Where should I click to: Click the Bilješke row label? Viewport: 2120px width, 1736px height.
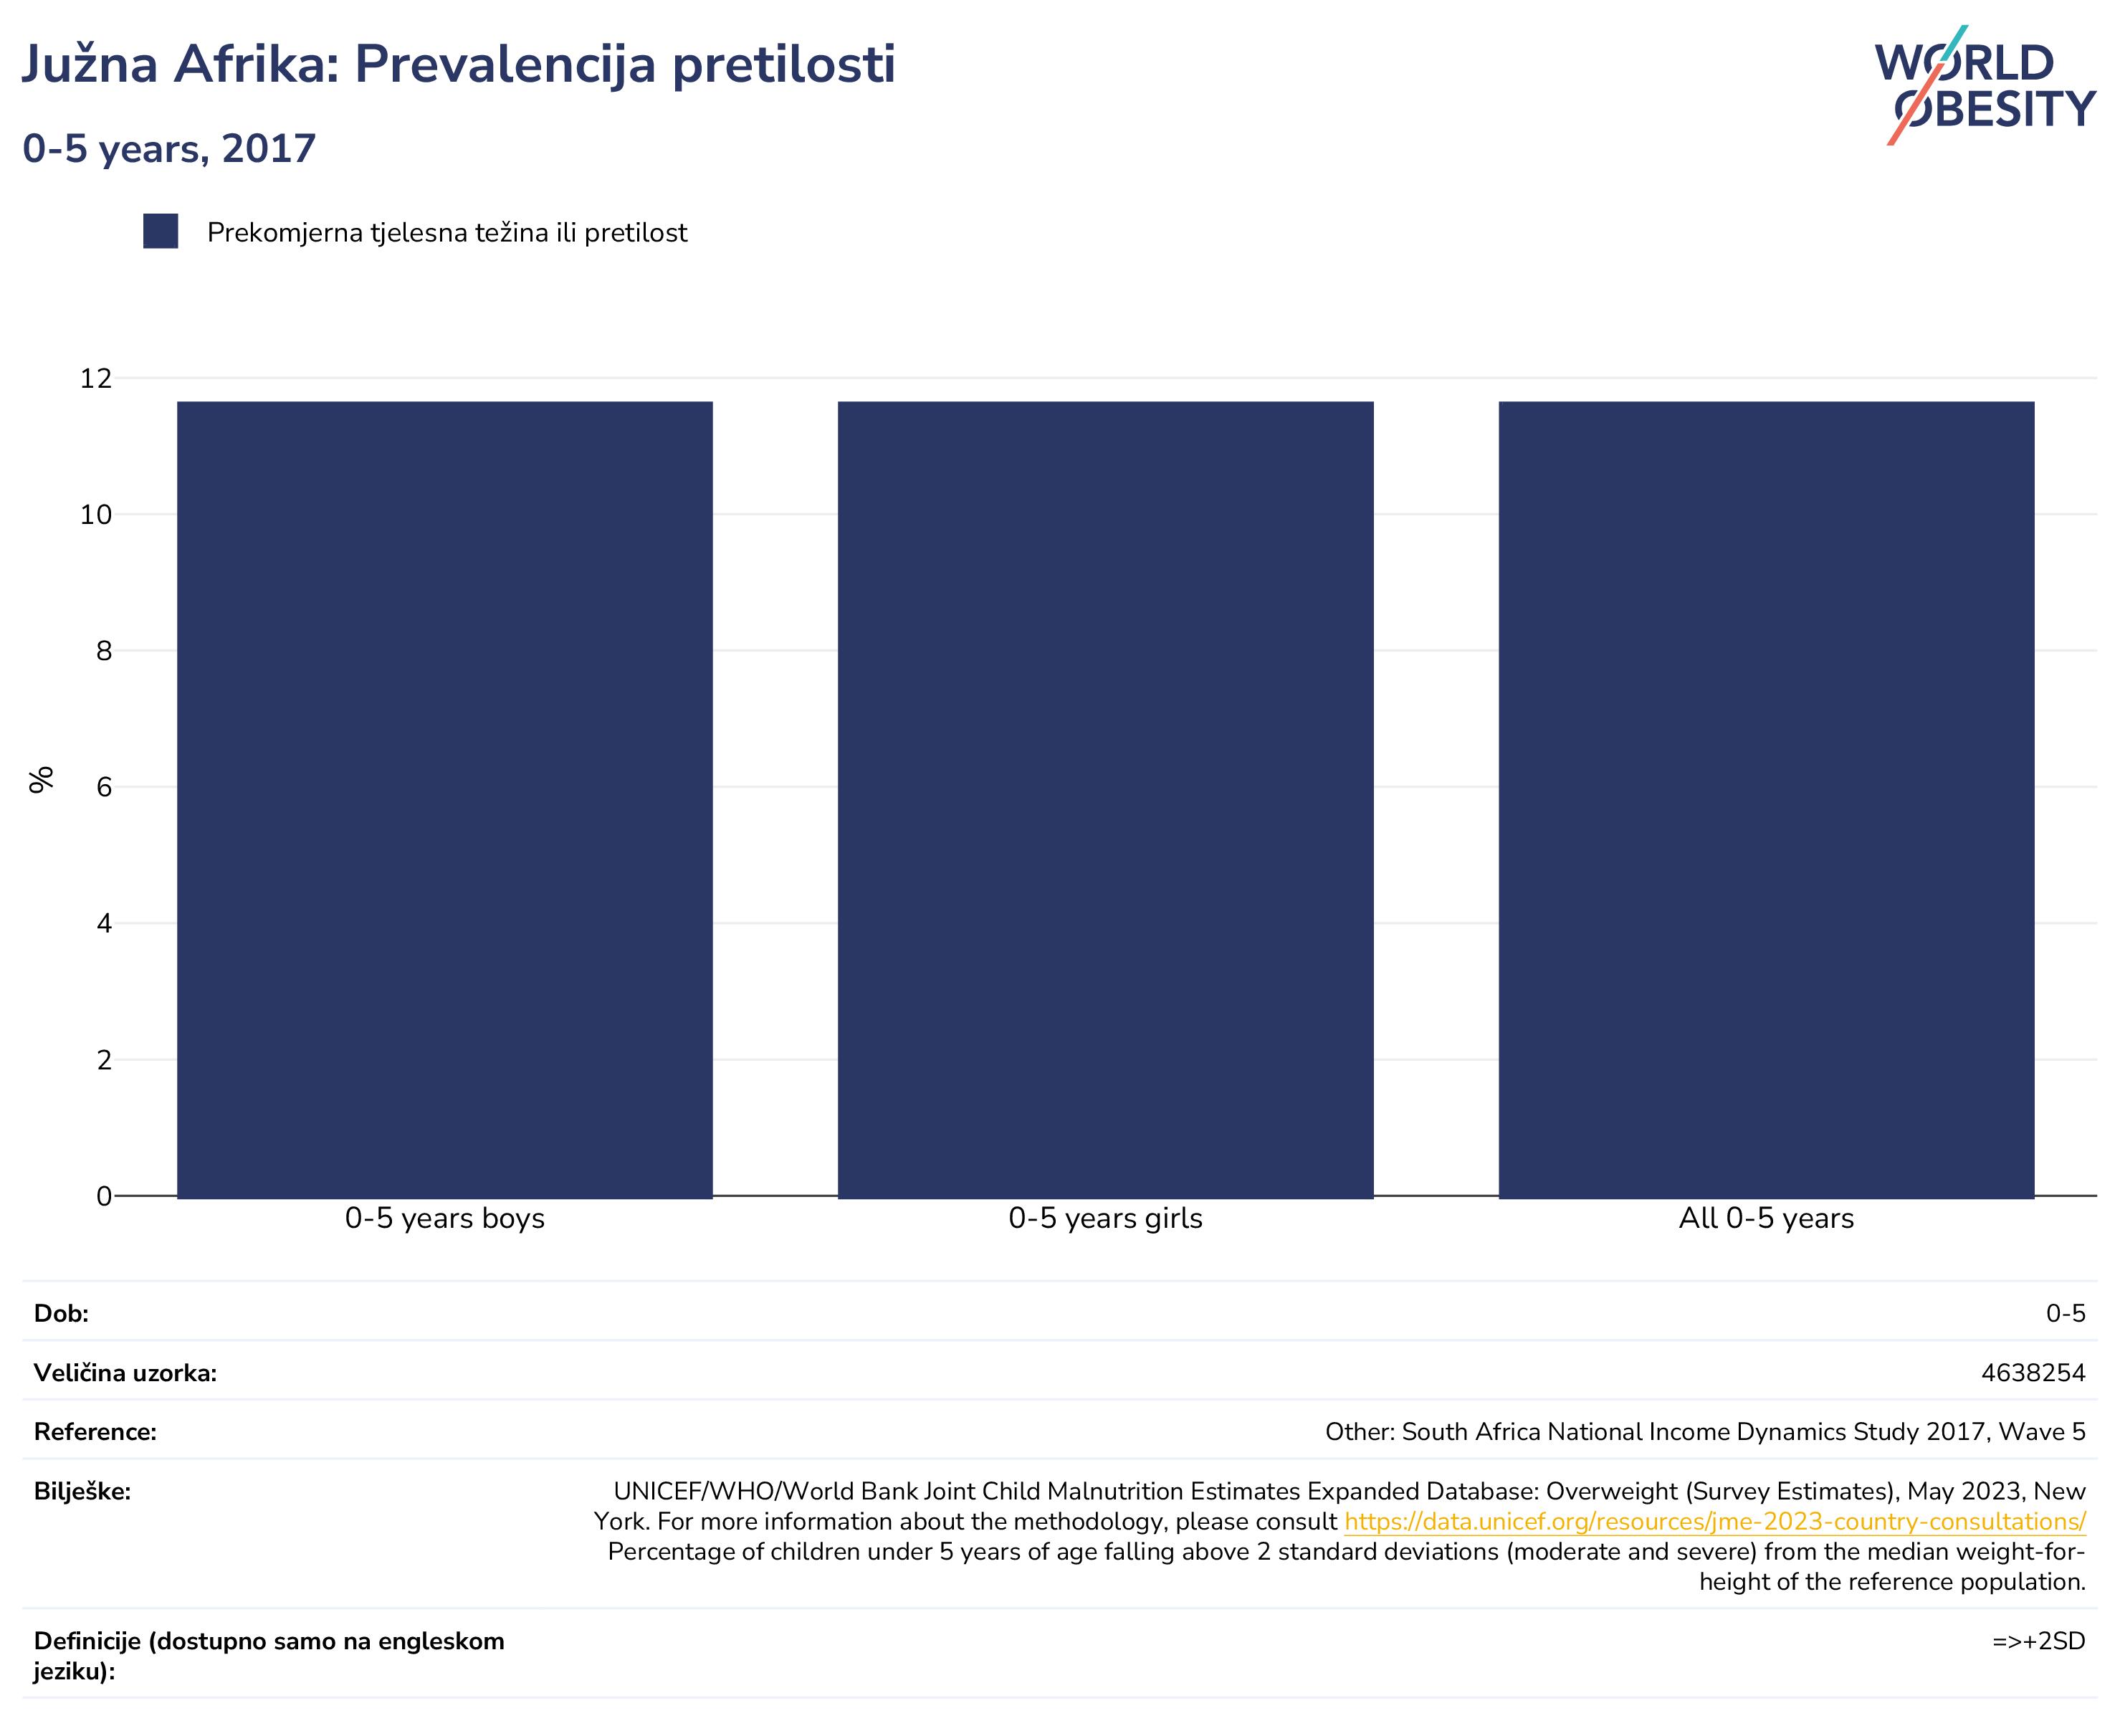tap(82, 1491)
